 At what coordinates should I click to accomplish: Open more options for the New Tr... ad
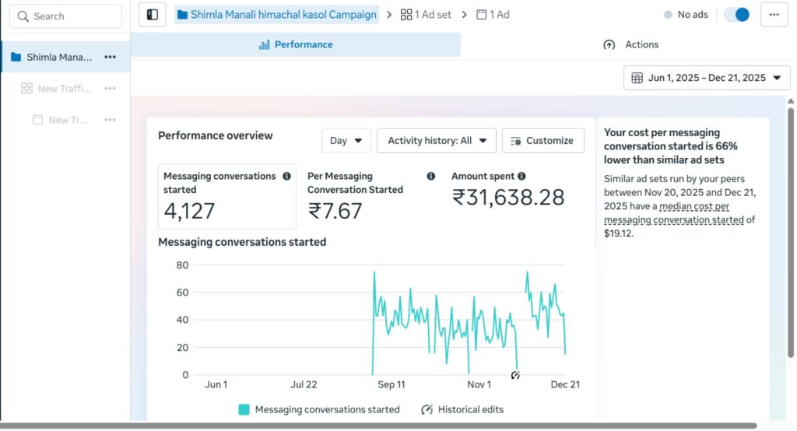[111, 120]
